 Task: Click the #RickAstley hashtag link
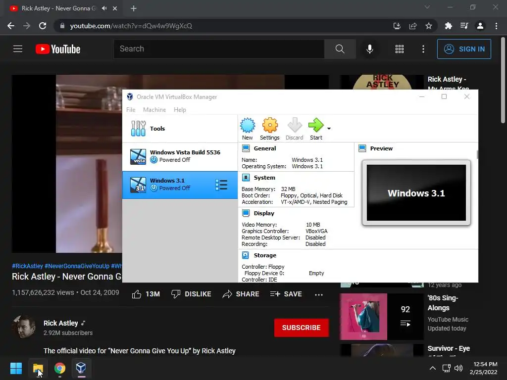click(x=28, y=266)
